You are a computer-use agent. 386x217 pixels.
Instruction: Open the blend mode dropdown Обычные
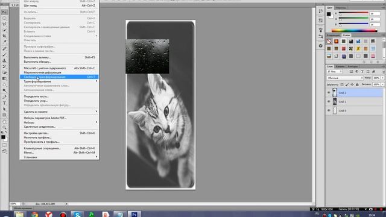point(345,78)
